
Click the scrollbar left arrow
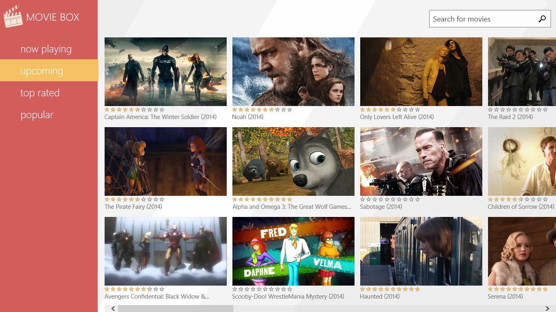click(x=113, y=309)
